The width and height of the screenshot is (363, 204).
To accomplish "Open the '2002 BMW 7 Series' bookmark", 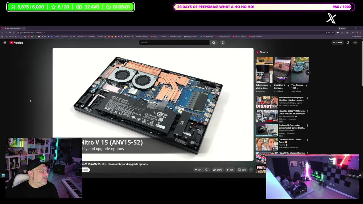I will tap(207, 37).
